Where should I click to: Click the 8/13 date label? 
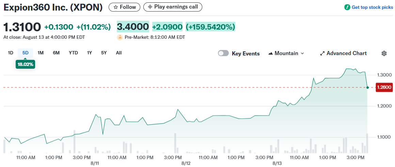tap(277, 163)
